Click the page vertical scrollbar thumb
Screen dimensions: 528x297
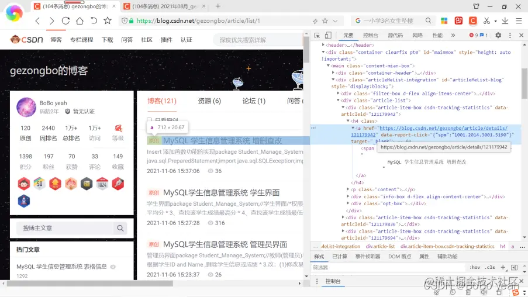coord(306,50)
